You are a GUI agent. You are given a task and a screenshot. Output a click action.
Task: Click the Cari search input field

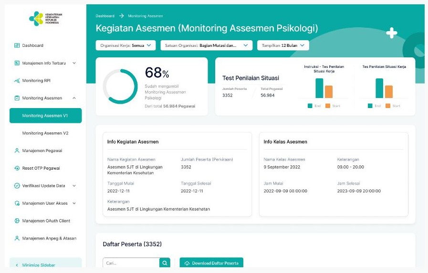click(x=131, y=263)
